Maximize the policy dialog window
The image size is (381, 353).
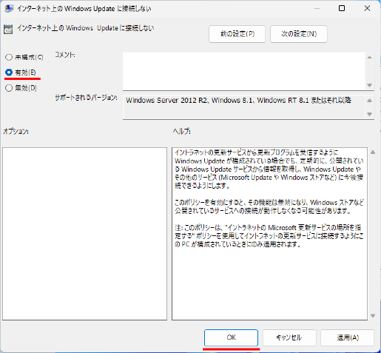click(x=342, y=8)
